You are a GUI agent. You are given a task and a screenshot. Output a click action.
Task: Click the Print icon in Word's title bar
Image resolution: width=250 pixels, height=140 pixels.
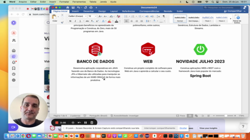tap(91, 7)
